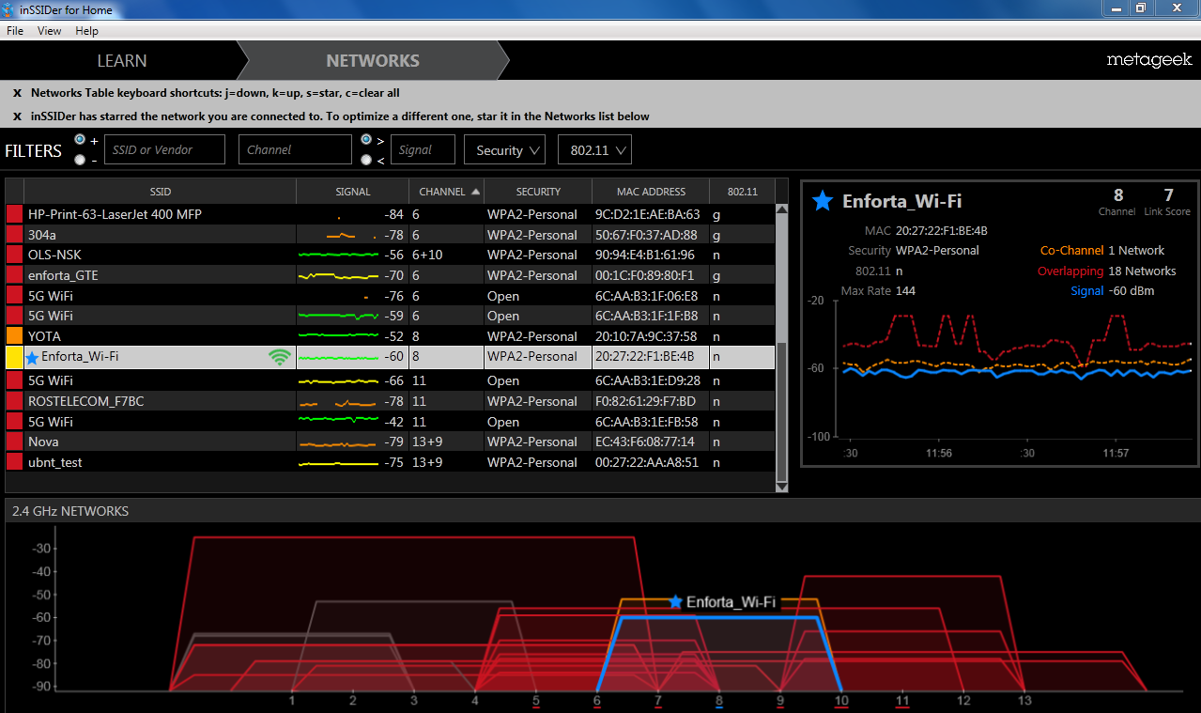The height and width of the screenshot is (713, 1201).
Task: Open the View menu
Action: click(x=50, y=31)
